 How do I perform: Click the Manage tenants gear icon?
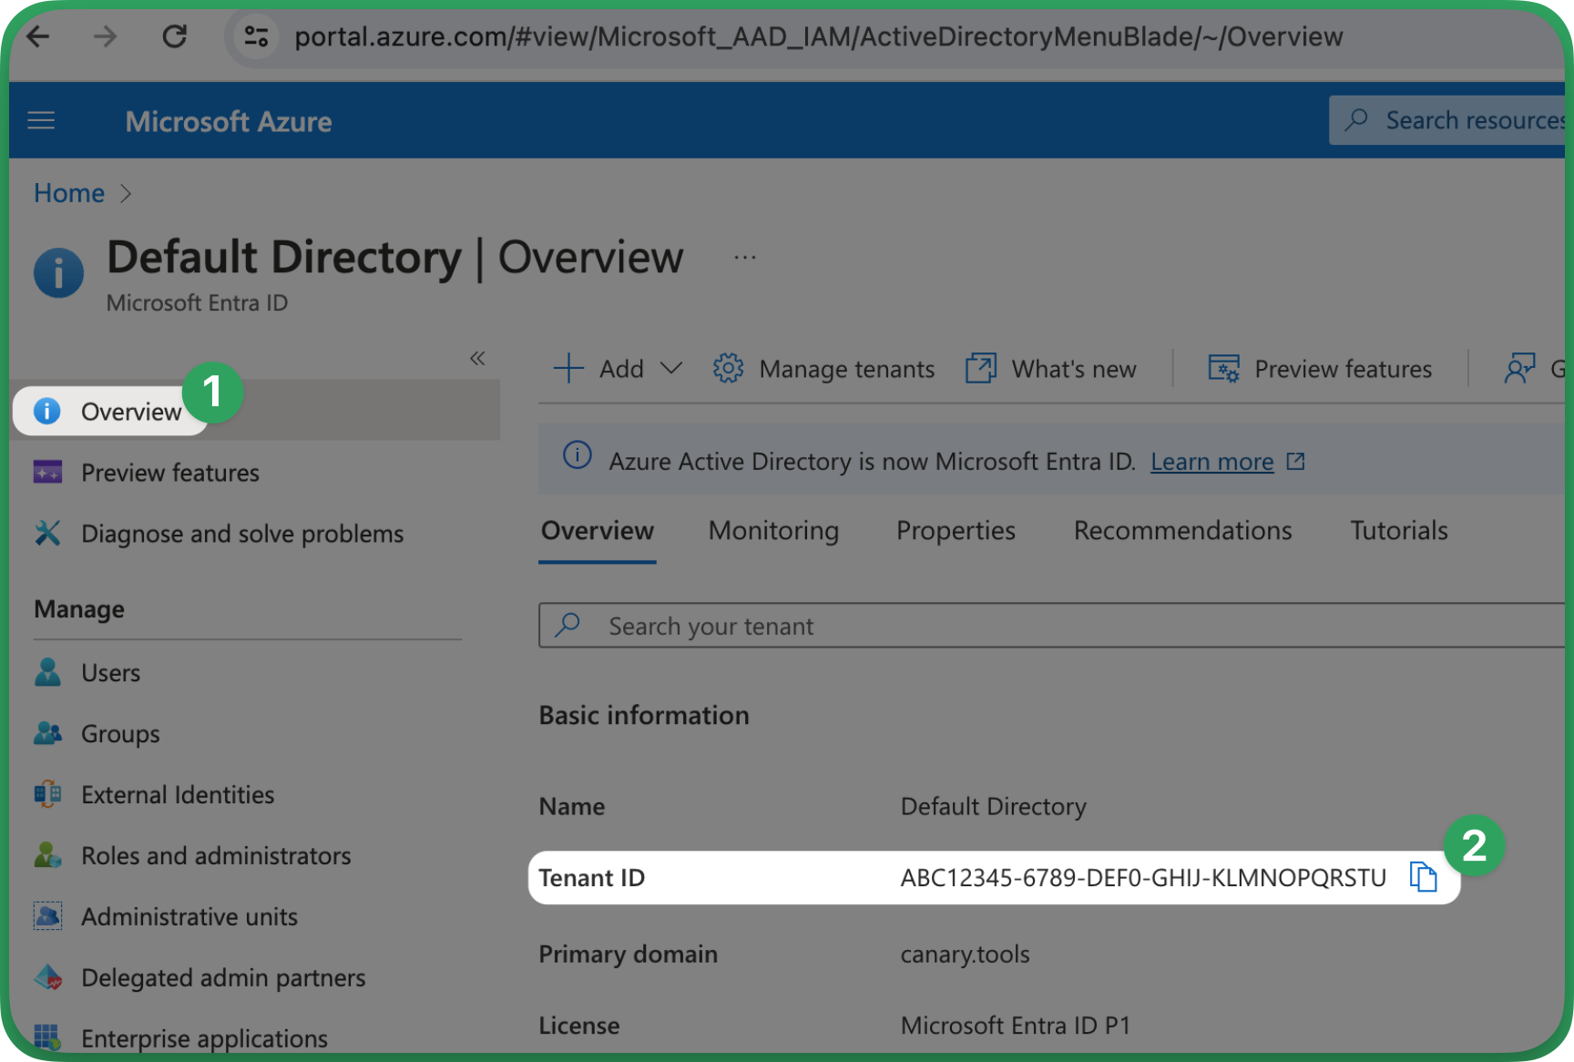728,368
